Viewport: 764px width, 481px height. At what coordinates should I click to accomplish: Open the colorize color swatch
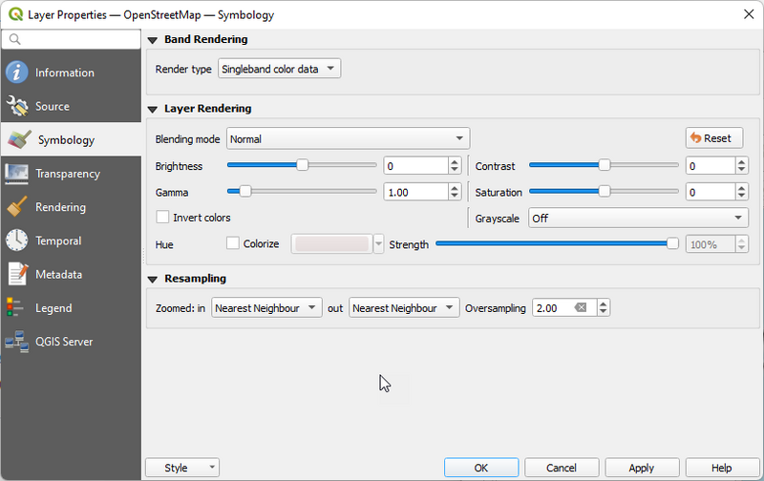tap(331, 244)
